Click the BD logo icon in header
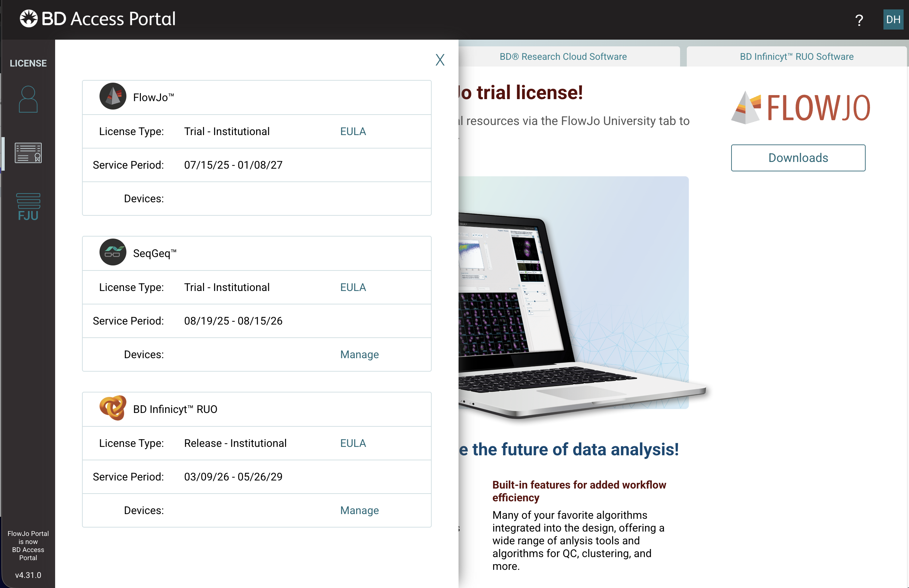This screenshot has height=588, width=909. [29, 18]
